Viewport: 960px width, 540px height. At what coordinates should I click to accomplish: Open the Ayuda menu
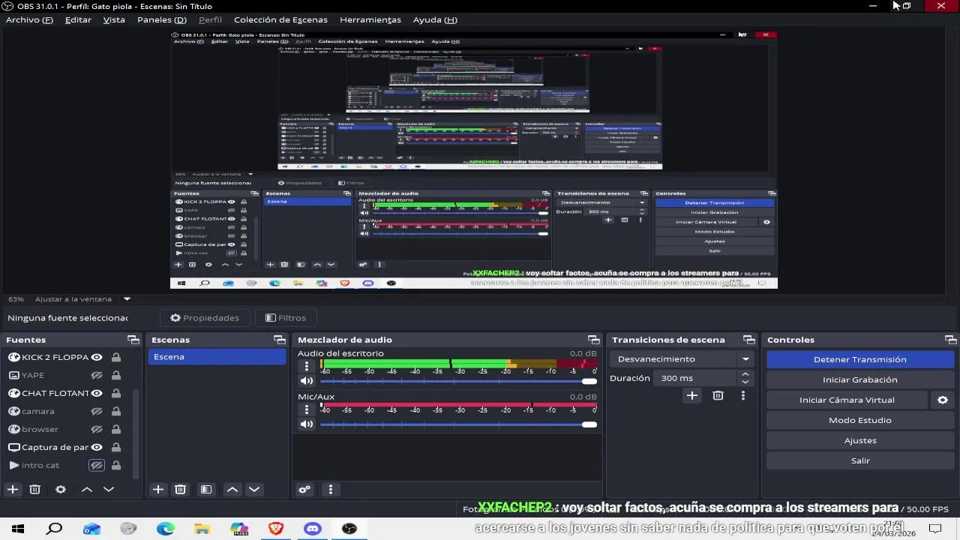(x=435, y=19)
